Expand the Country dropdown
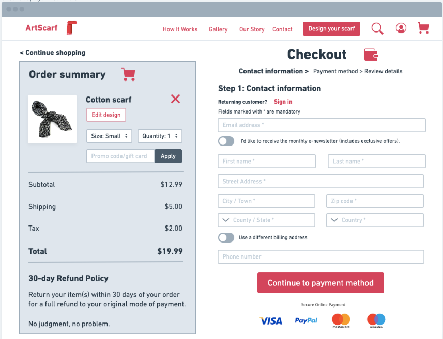Screen dimensions: 443x339 point(375,220)
